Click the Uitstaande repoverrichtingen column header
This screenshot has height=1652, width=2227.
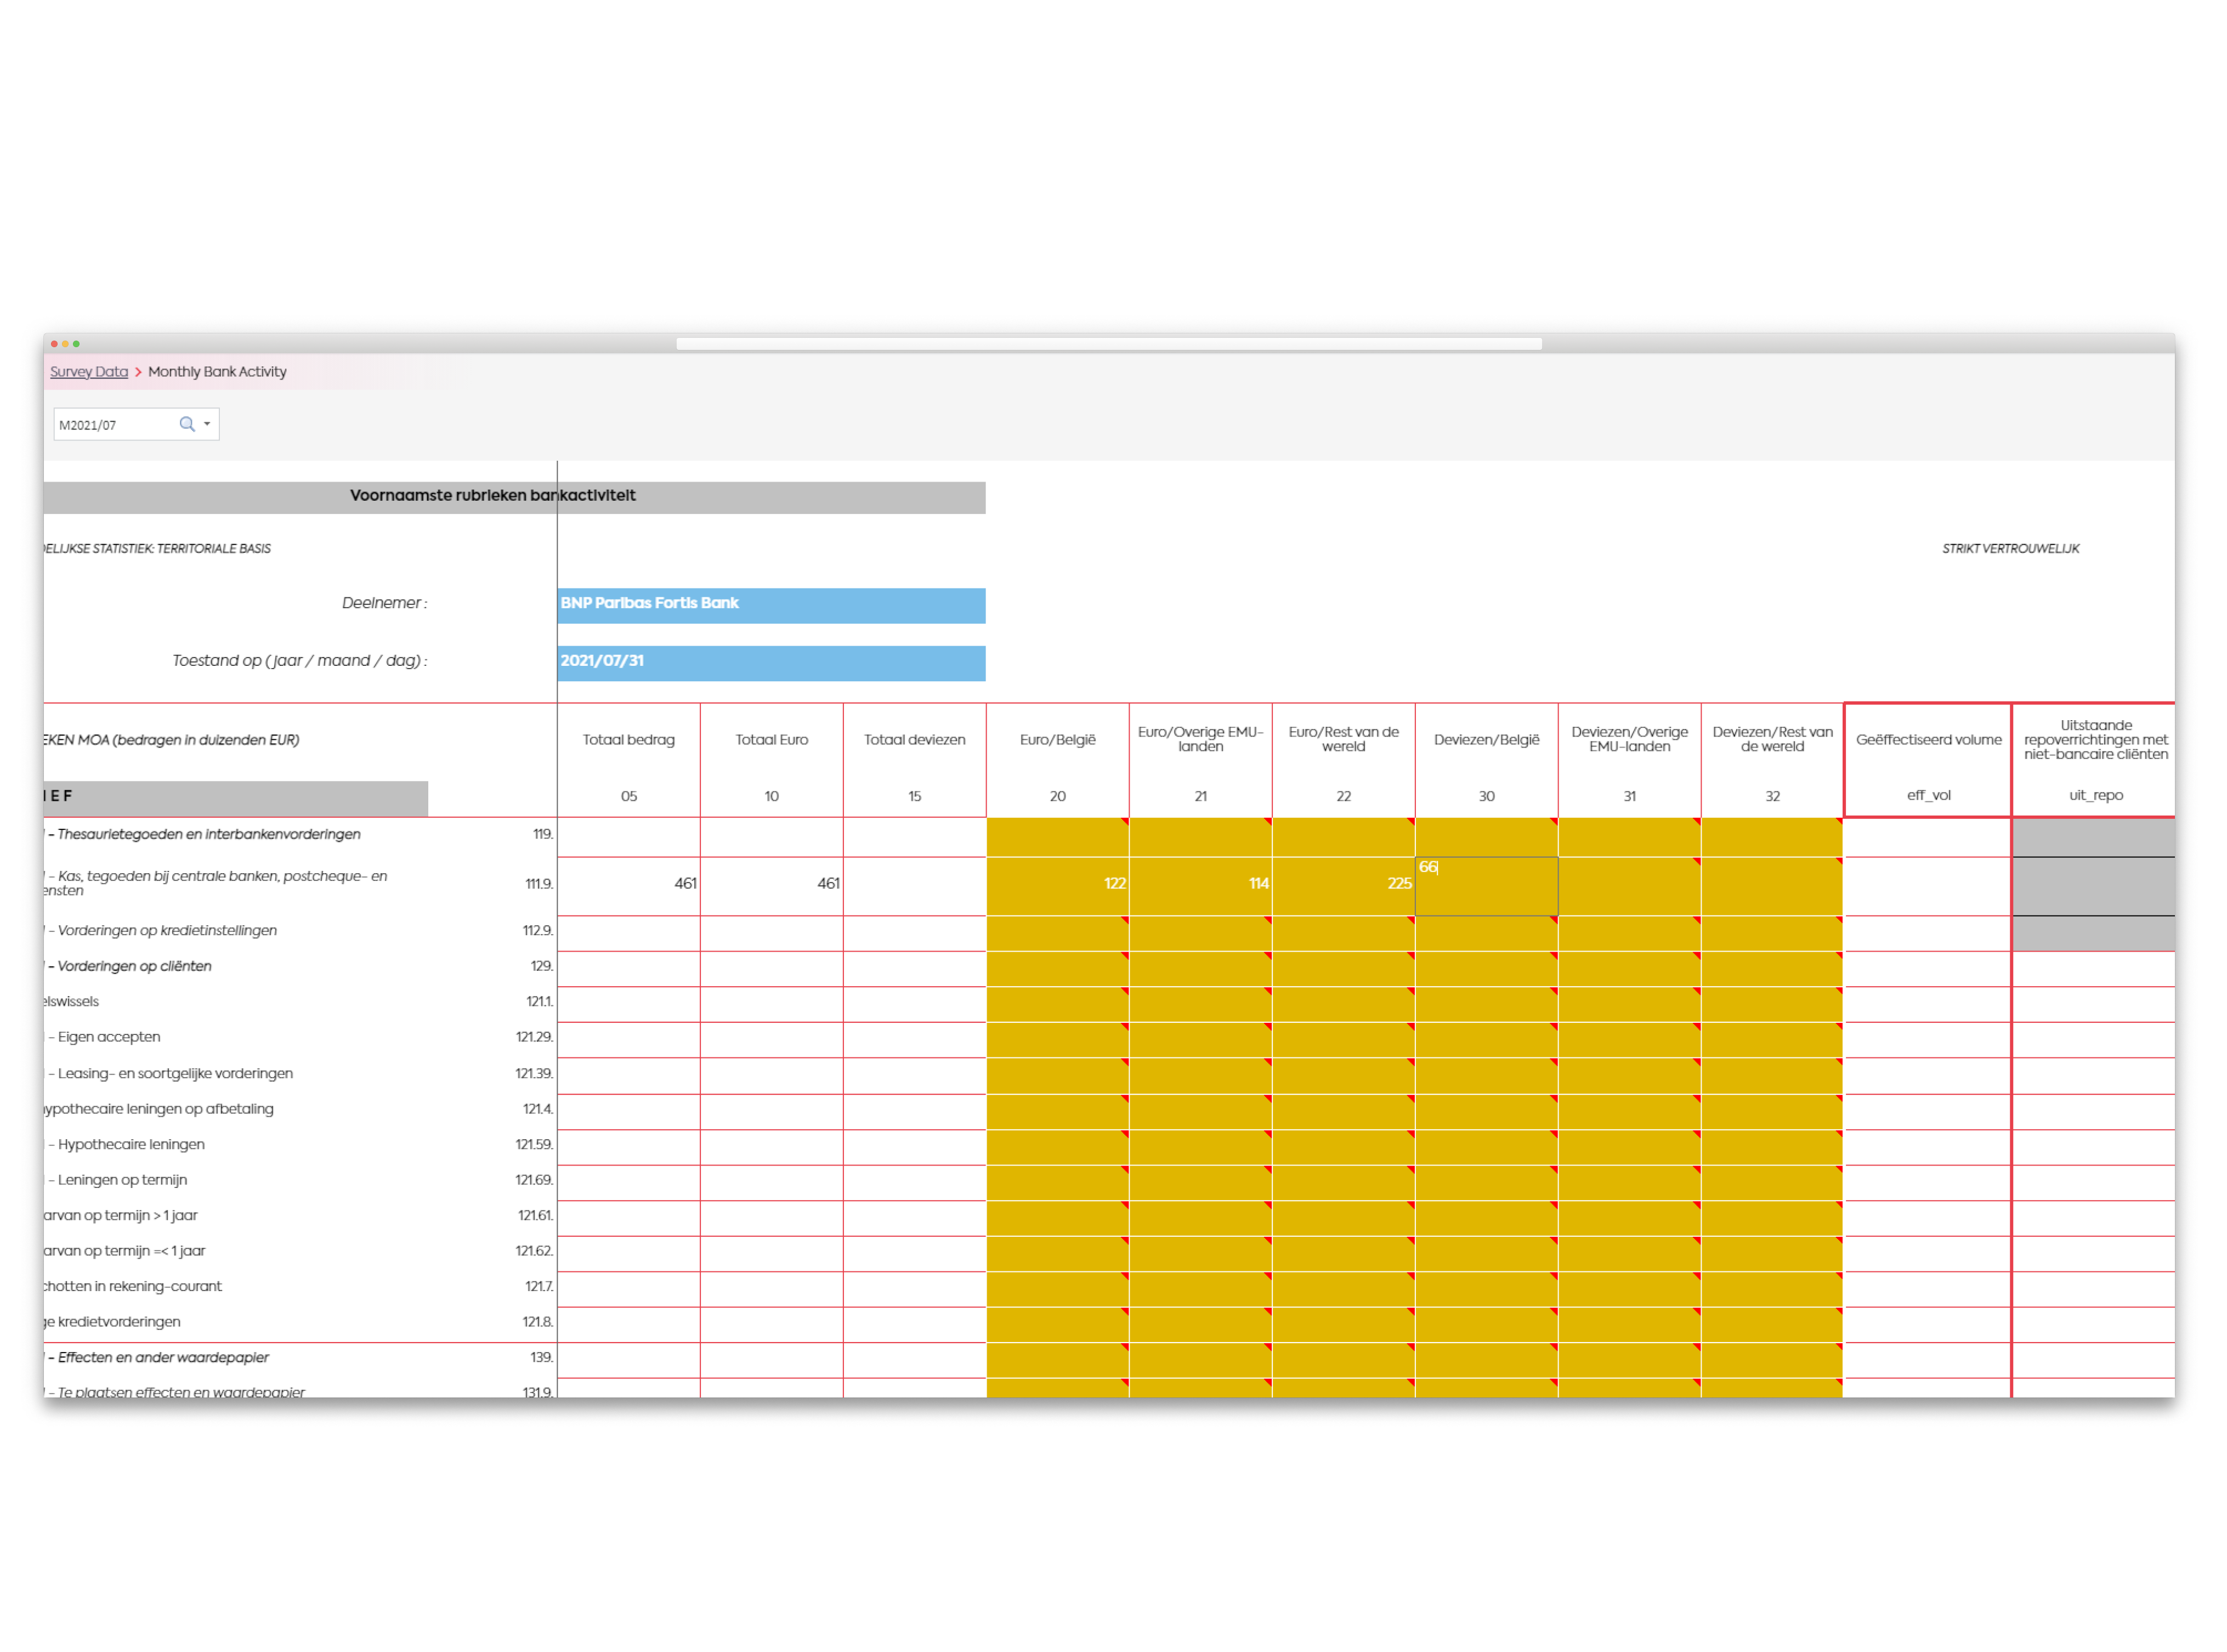point(2095,739)
